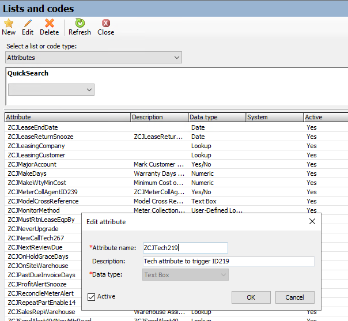The width and height of the screenshot is (348, 321).
Task: Sort by the System column header
Action: pyautogui.click(x=275, y=117)
